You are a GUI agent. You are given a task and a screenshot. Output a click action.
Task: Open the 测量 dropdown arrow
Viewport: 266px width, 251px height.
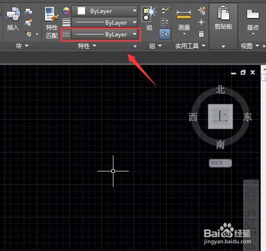click(184, 34)
